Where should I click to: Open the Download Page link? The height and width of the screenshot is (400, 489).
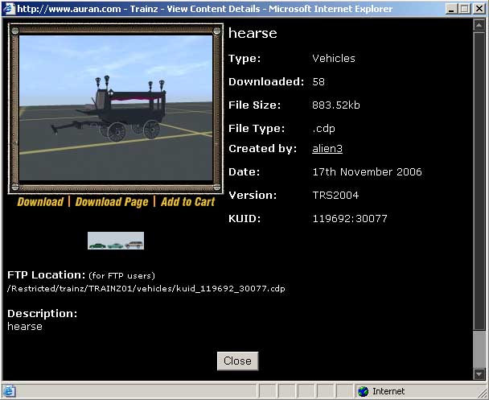[x=112, y=202]
